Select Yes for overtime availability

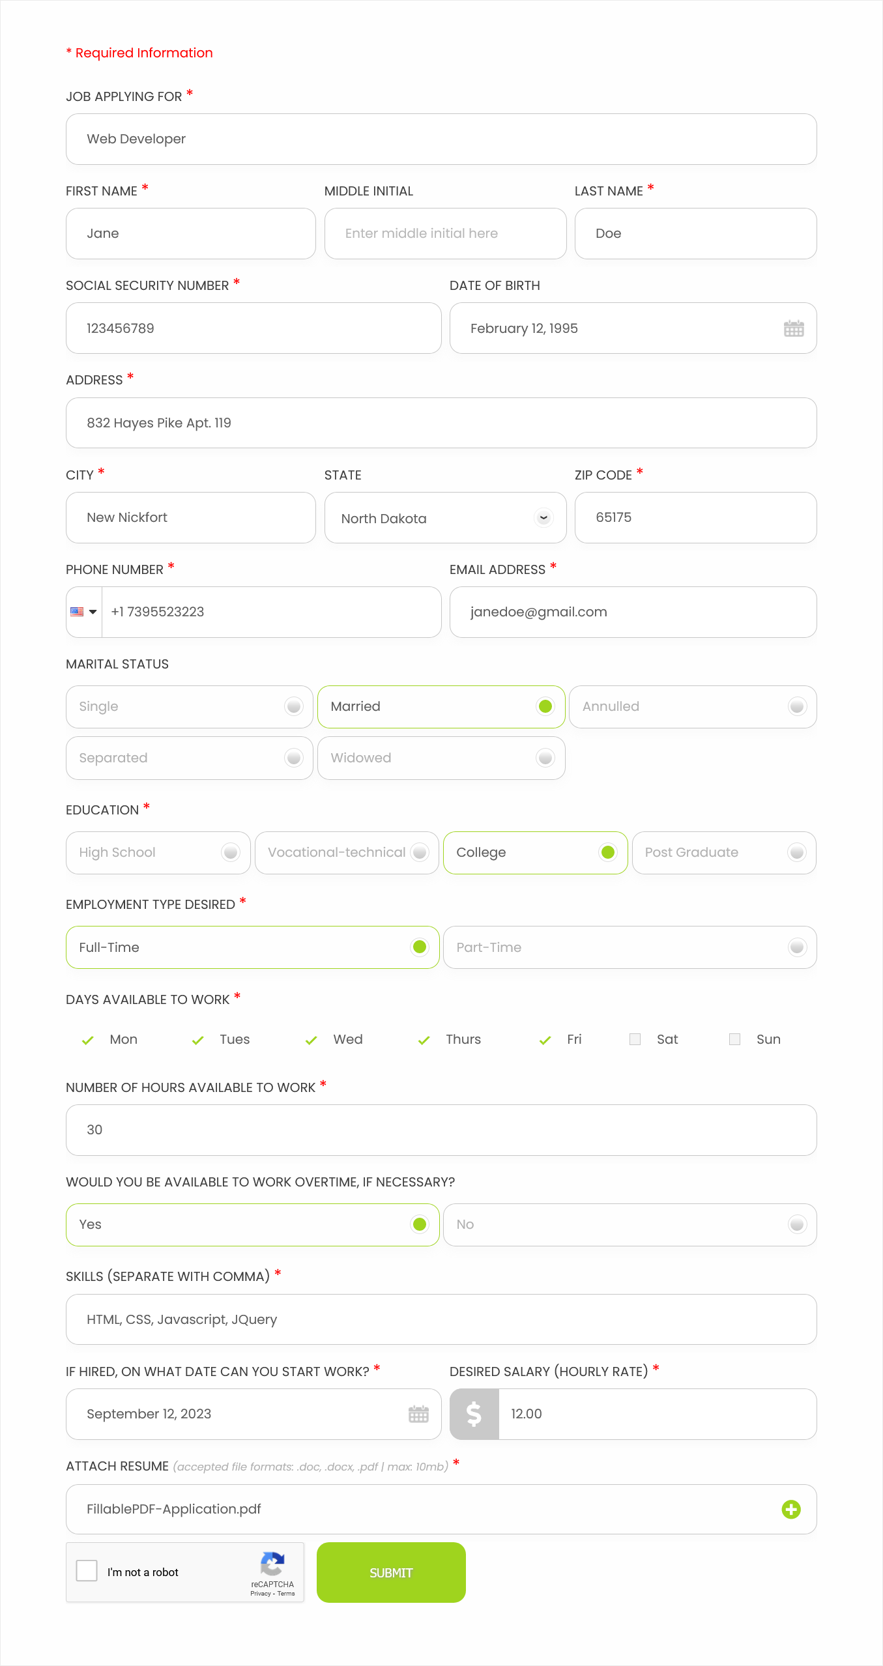click(x=253, y=1224)
